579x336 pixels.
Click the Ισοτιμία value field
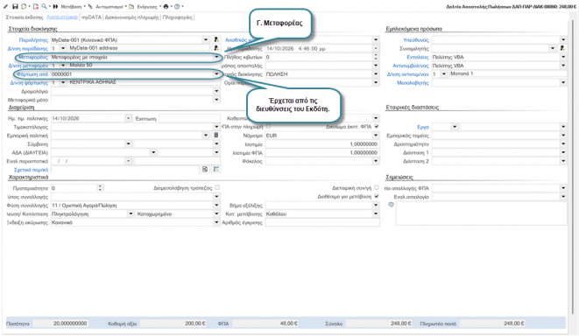[x=322, y=144]
